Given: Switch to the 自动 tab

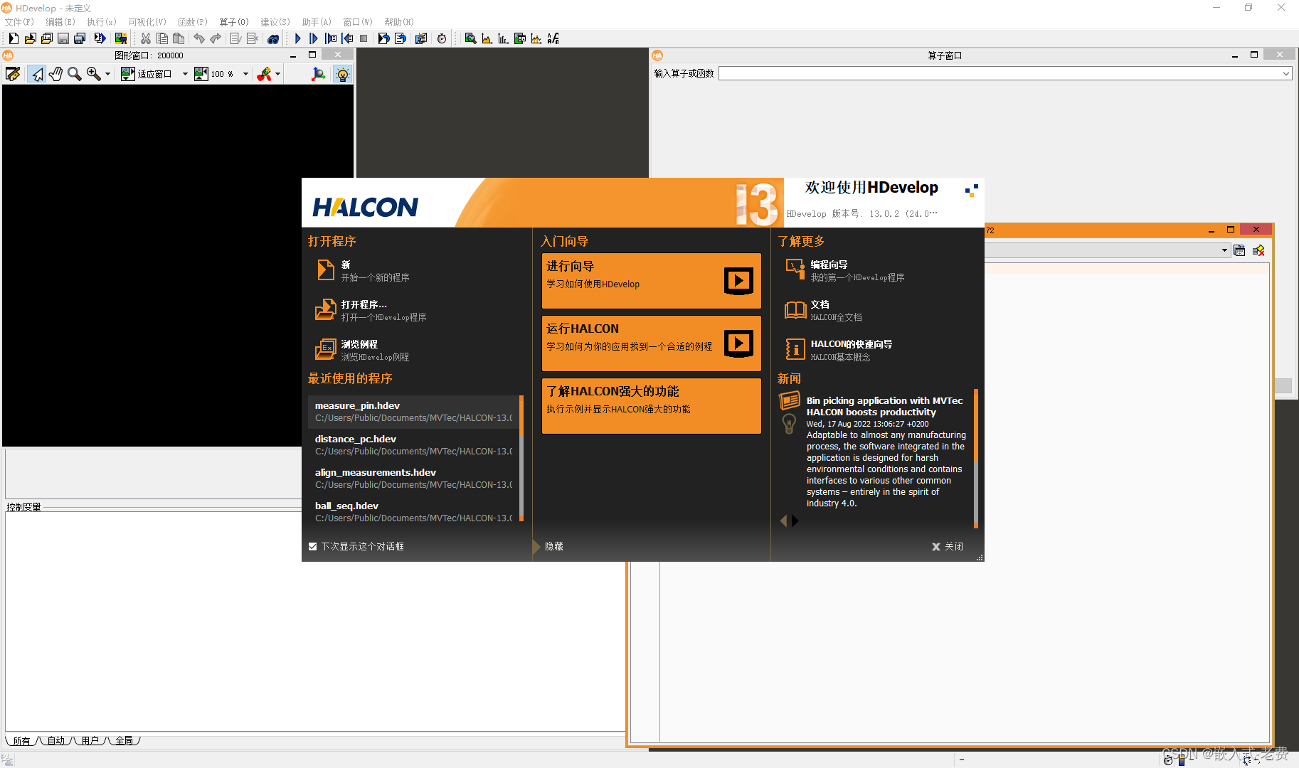Looking at the screenshot, I should pyautogui.click(x=55, y=740).
